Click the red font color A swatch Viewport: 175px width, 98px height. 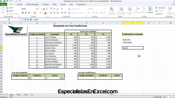45,13
